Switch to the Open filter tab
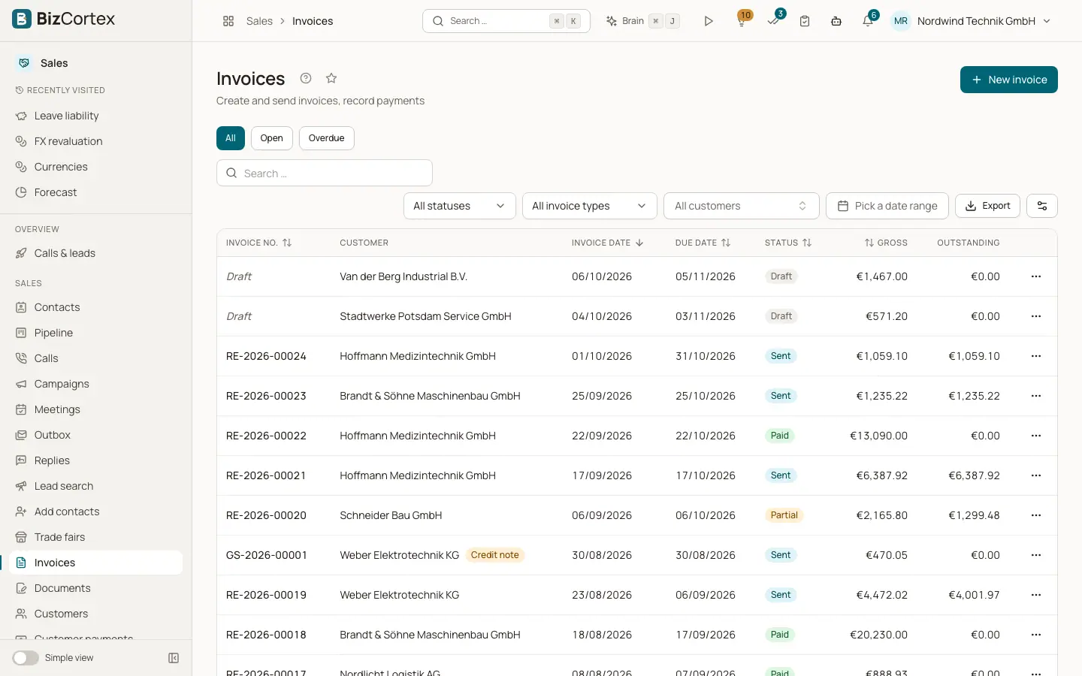Screen dimensions: 1082x676 272,138
